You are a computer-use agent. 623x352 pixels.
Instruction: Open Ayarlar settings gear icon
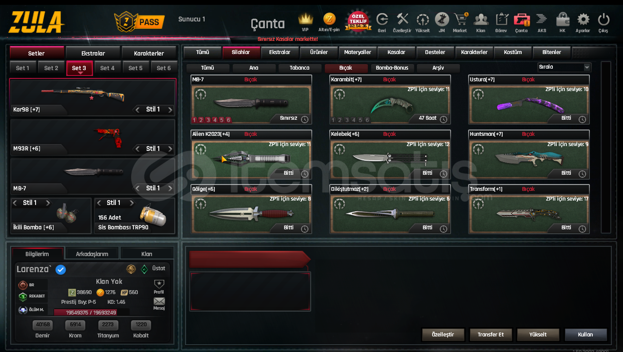tap(583, 19)
